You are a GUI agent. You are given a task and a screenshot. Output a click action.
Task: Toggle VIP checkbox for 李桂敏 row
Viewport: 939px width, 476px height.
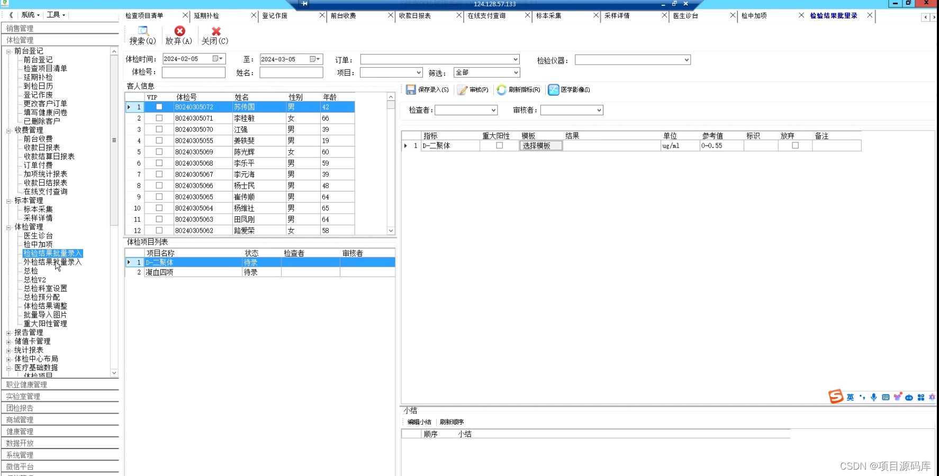(x=159, y=118)
